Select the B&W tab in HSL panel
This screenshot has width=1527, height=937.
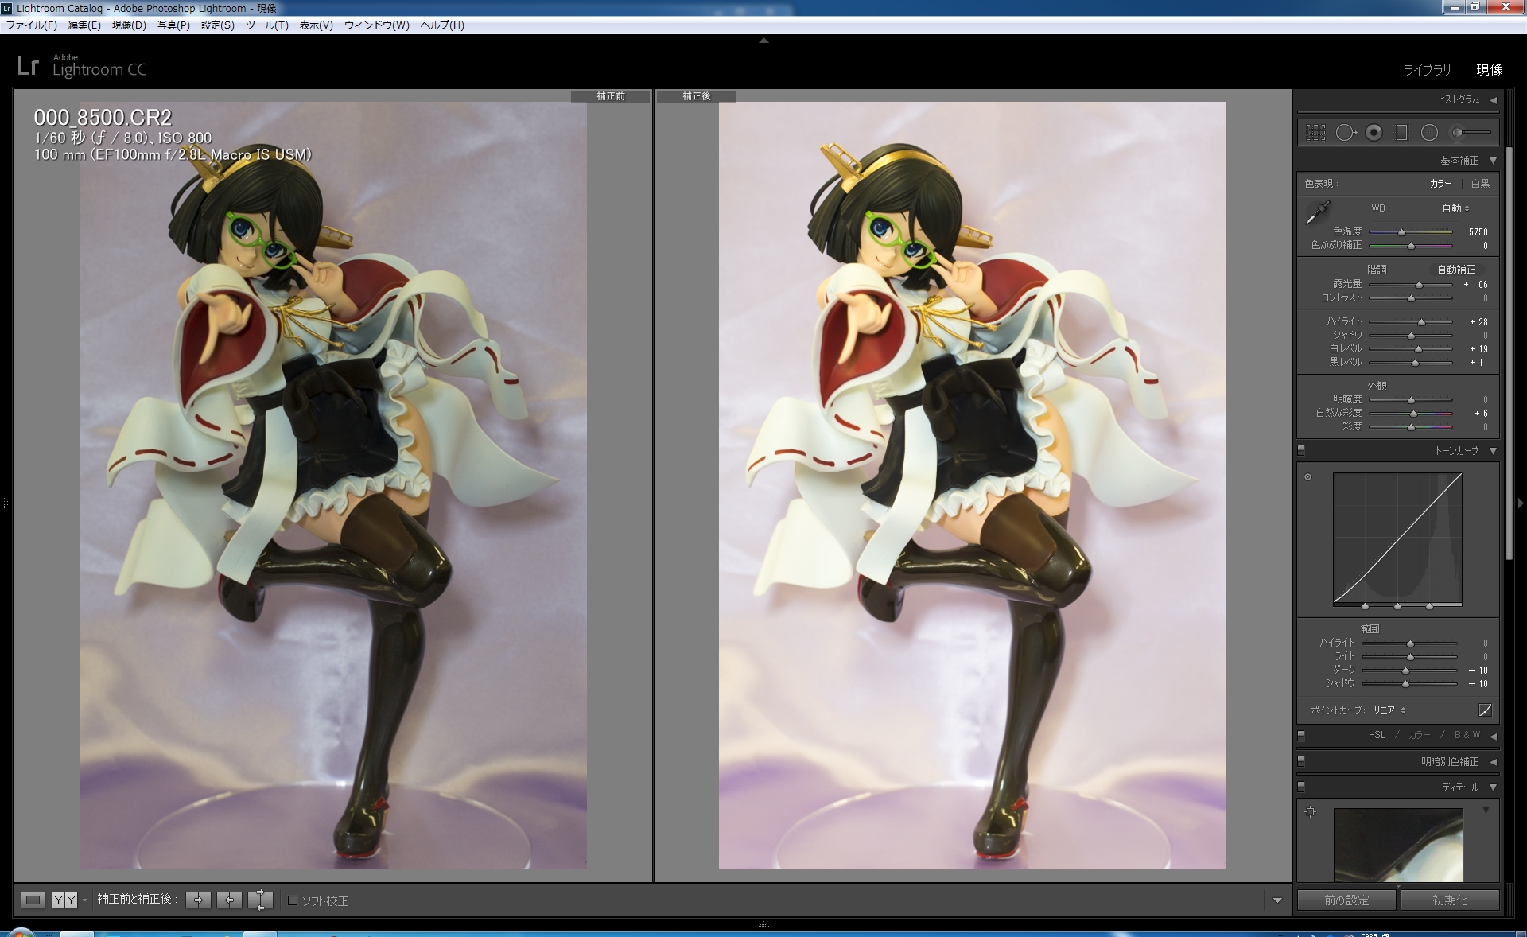tap(1467, 735)
